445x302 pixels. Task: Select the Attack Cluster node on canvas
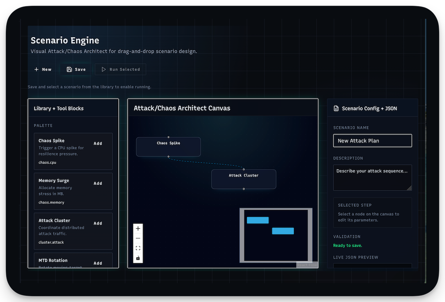coord(244,180)
